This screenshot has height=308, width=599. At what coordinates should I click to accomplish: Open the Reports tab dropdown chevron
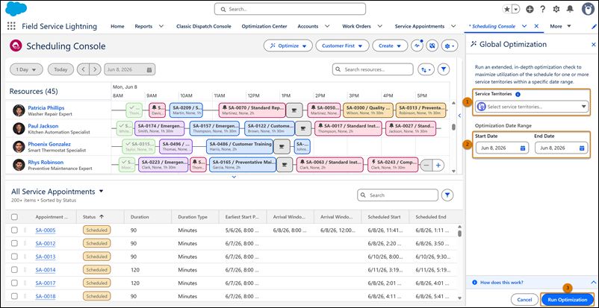[x=161, y=26]
